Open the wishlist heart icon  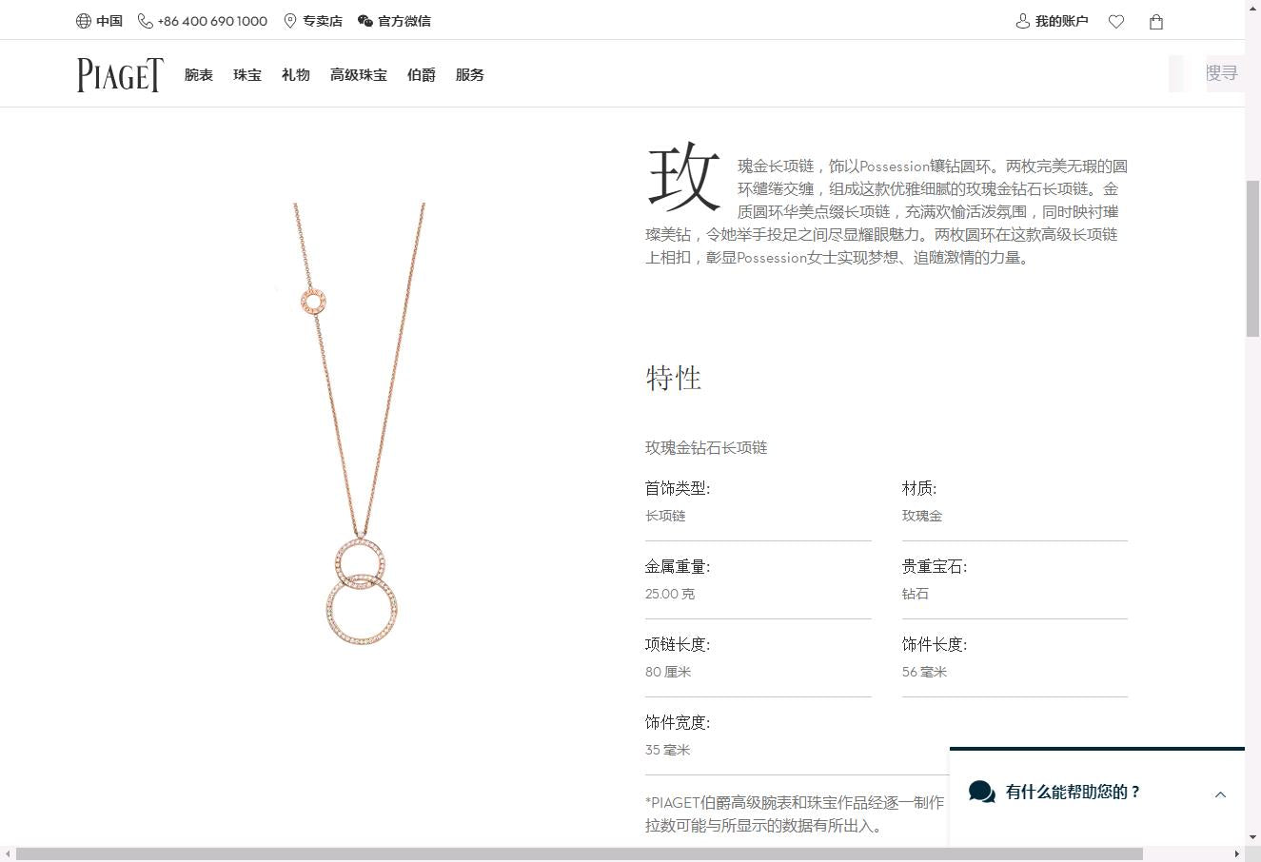coord(1116,22)
